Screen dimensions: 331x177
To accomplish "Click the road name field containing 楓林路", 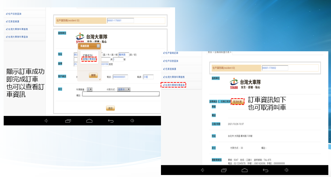I will pyautogui.click(x=124, y=55).
